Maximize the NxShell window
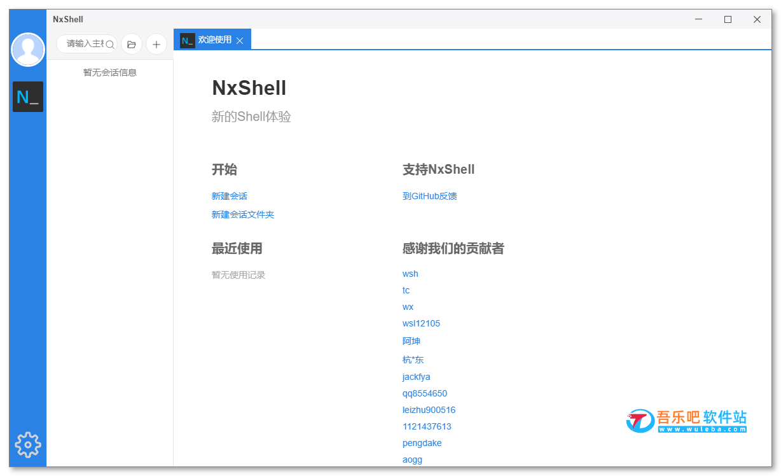781x476 pixels. [x=728, y=19]
